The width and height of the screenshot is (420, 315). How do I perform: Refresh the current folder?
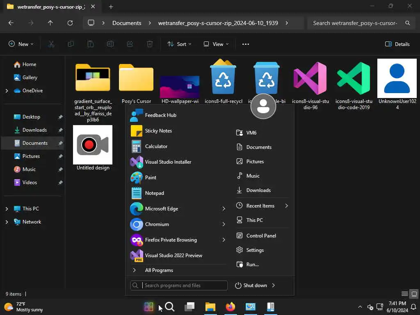click(x=70, y=23)
